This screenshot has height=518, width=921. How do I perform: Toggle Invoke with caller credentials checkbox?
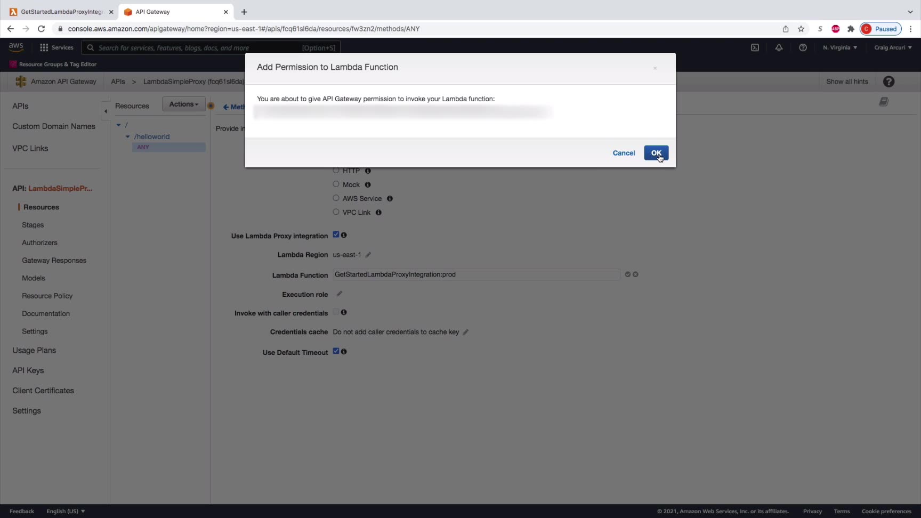tap(336, 312)
